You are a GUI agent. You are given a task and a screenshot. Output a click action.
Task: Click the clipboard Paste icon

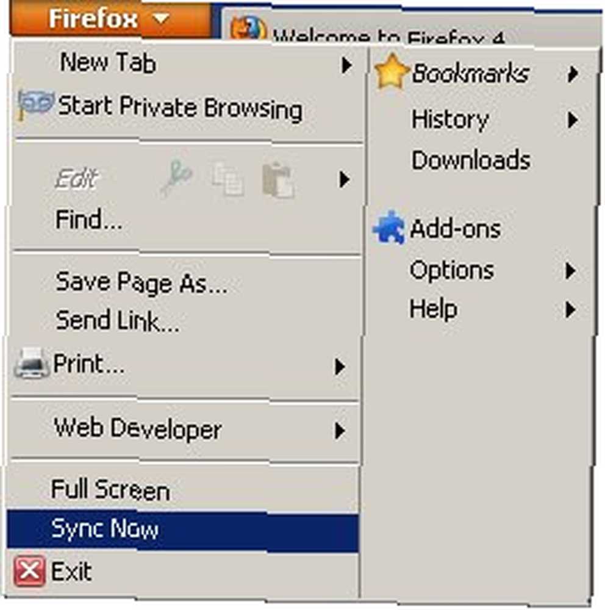(x=279, y=180)
